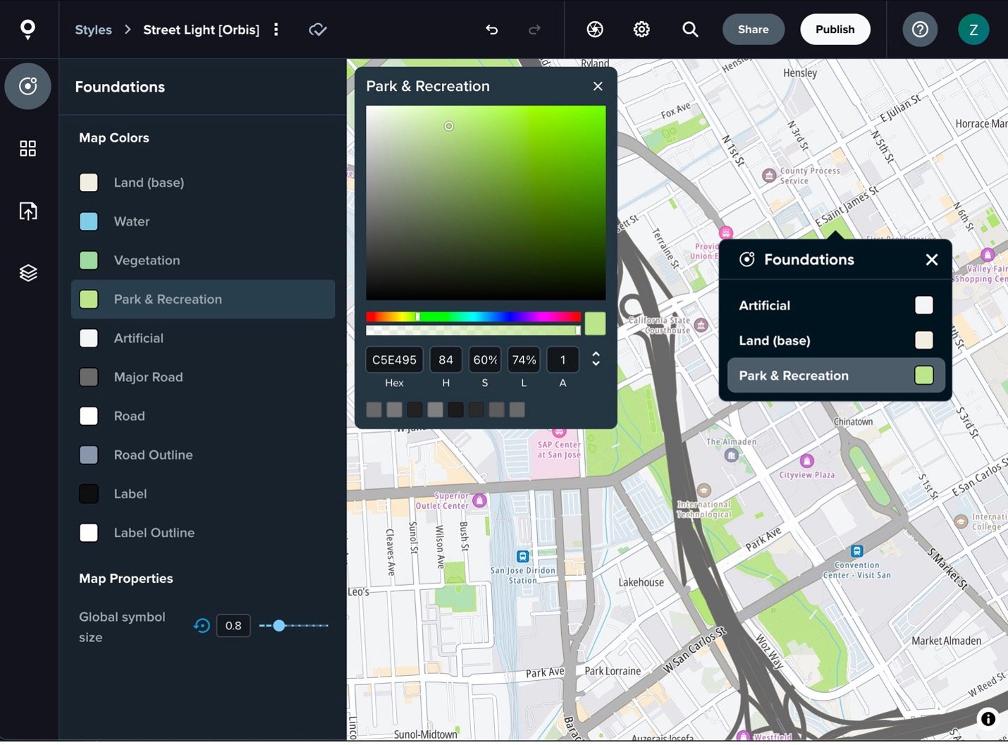Open the help question mark icon
Screen dimensions: 1008x745
click(x=920, y=30)
